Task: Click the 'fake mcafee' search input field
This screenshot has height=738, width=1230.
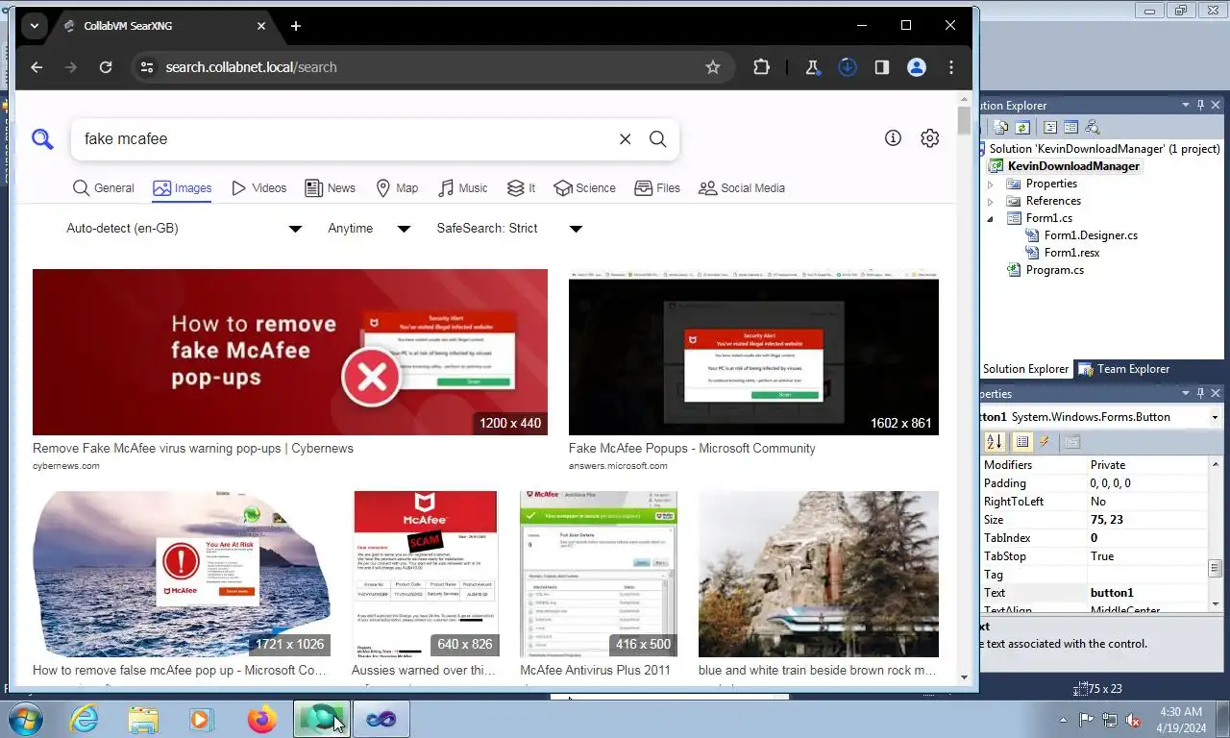Action: click(346, 139)
